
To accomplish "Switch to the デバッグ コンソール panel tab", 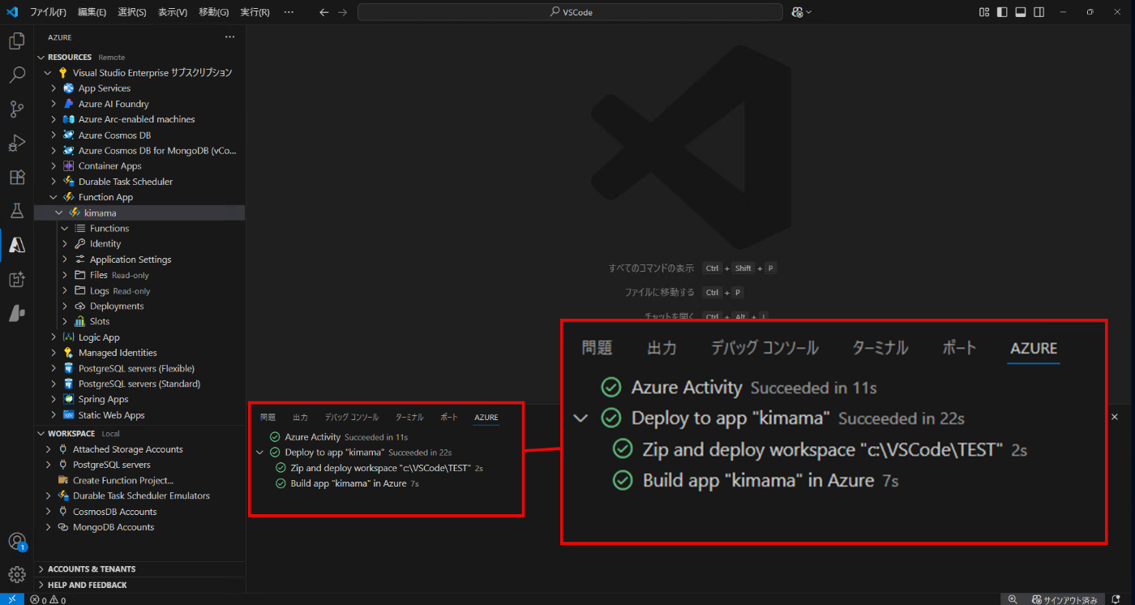I will tap(352, 418).
